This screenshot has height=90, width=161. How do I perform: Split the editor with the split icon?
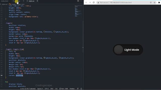[x=78, y=1]
